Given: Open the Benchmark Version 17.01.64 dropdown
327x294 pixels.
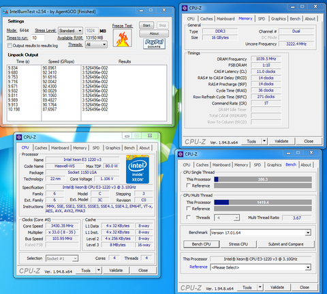Looking at the screenshot, I should (x=261, y=233).
